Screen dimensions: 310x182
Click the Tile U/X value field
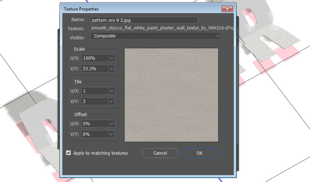[x=95, y=91]
